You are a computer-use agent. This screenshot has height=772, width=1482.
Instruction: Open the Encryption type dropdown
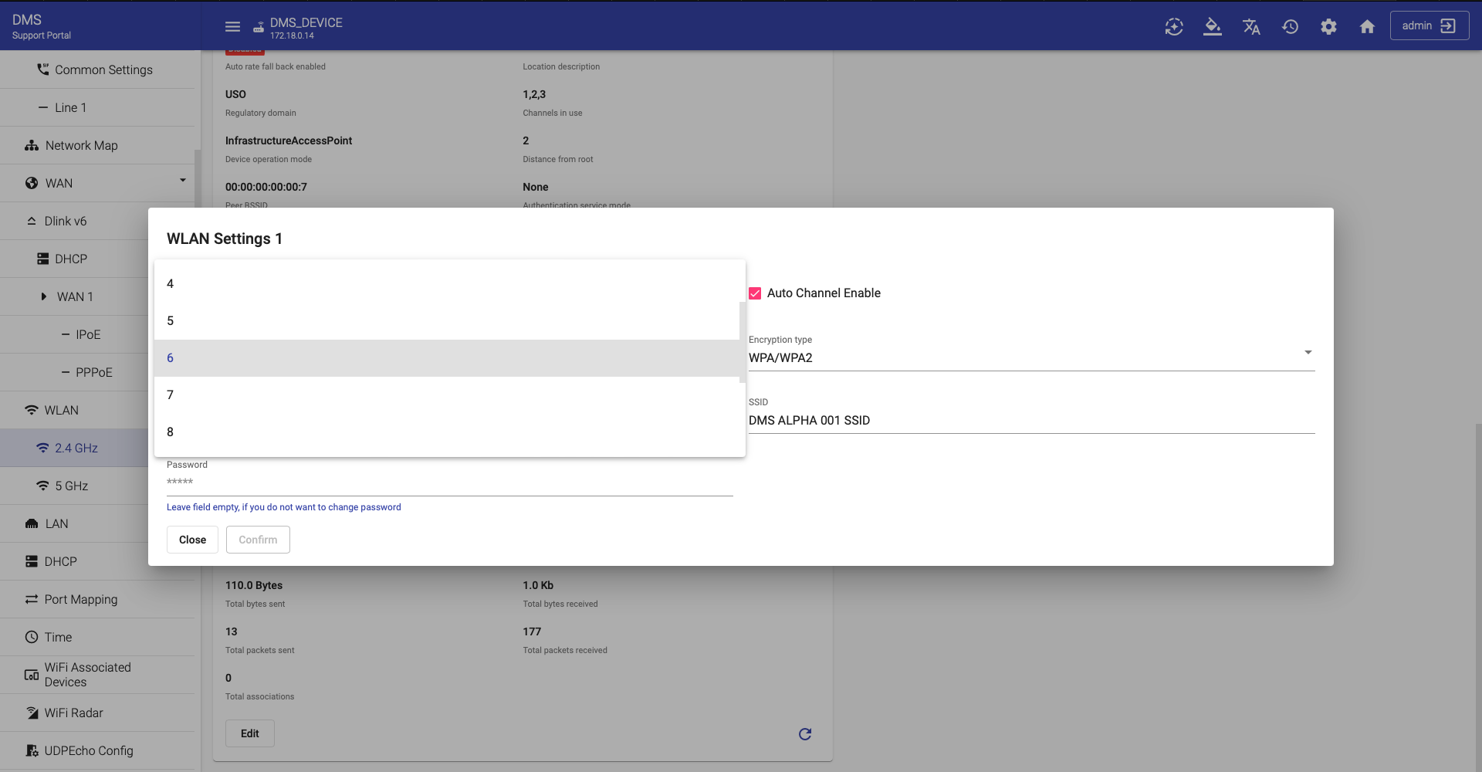(x=1030, y=357)
